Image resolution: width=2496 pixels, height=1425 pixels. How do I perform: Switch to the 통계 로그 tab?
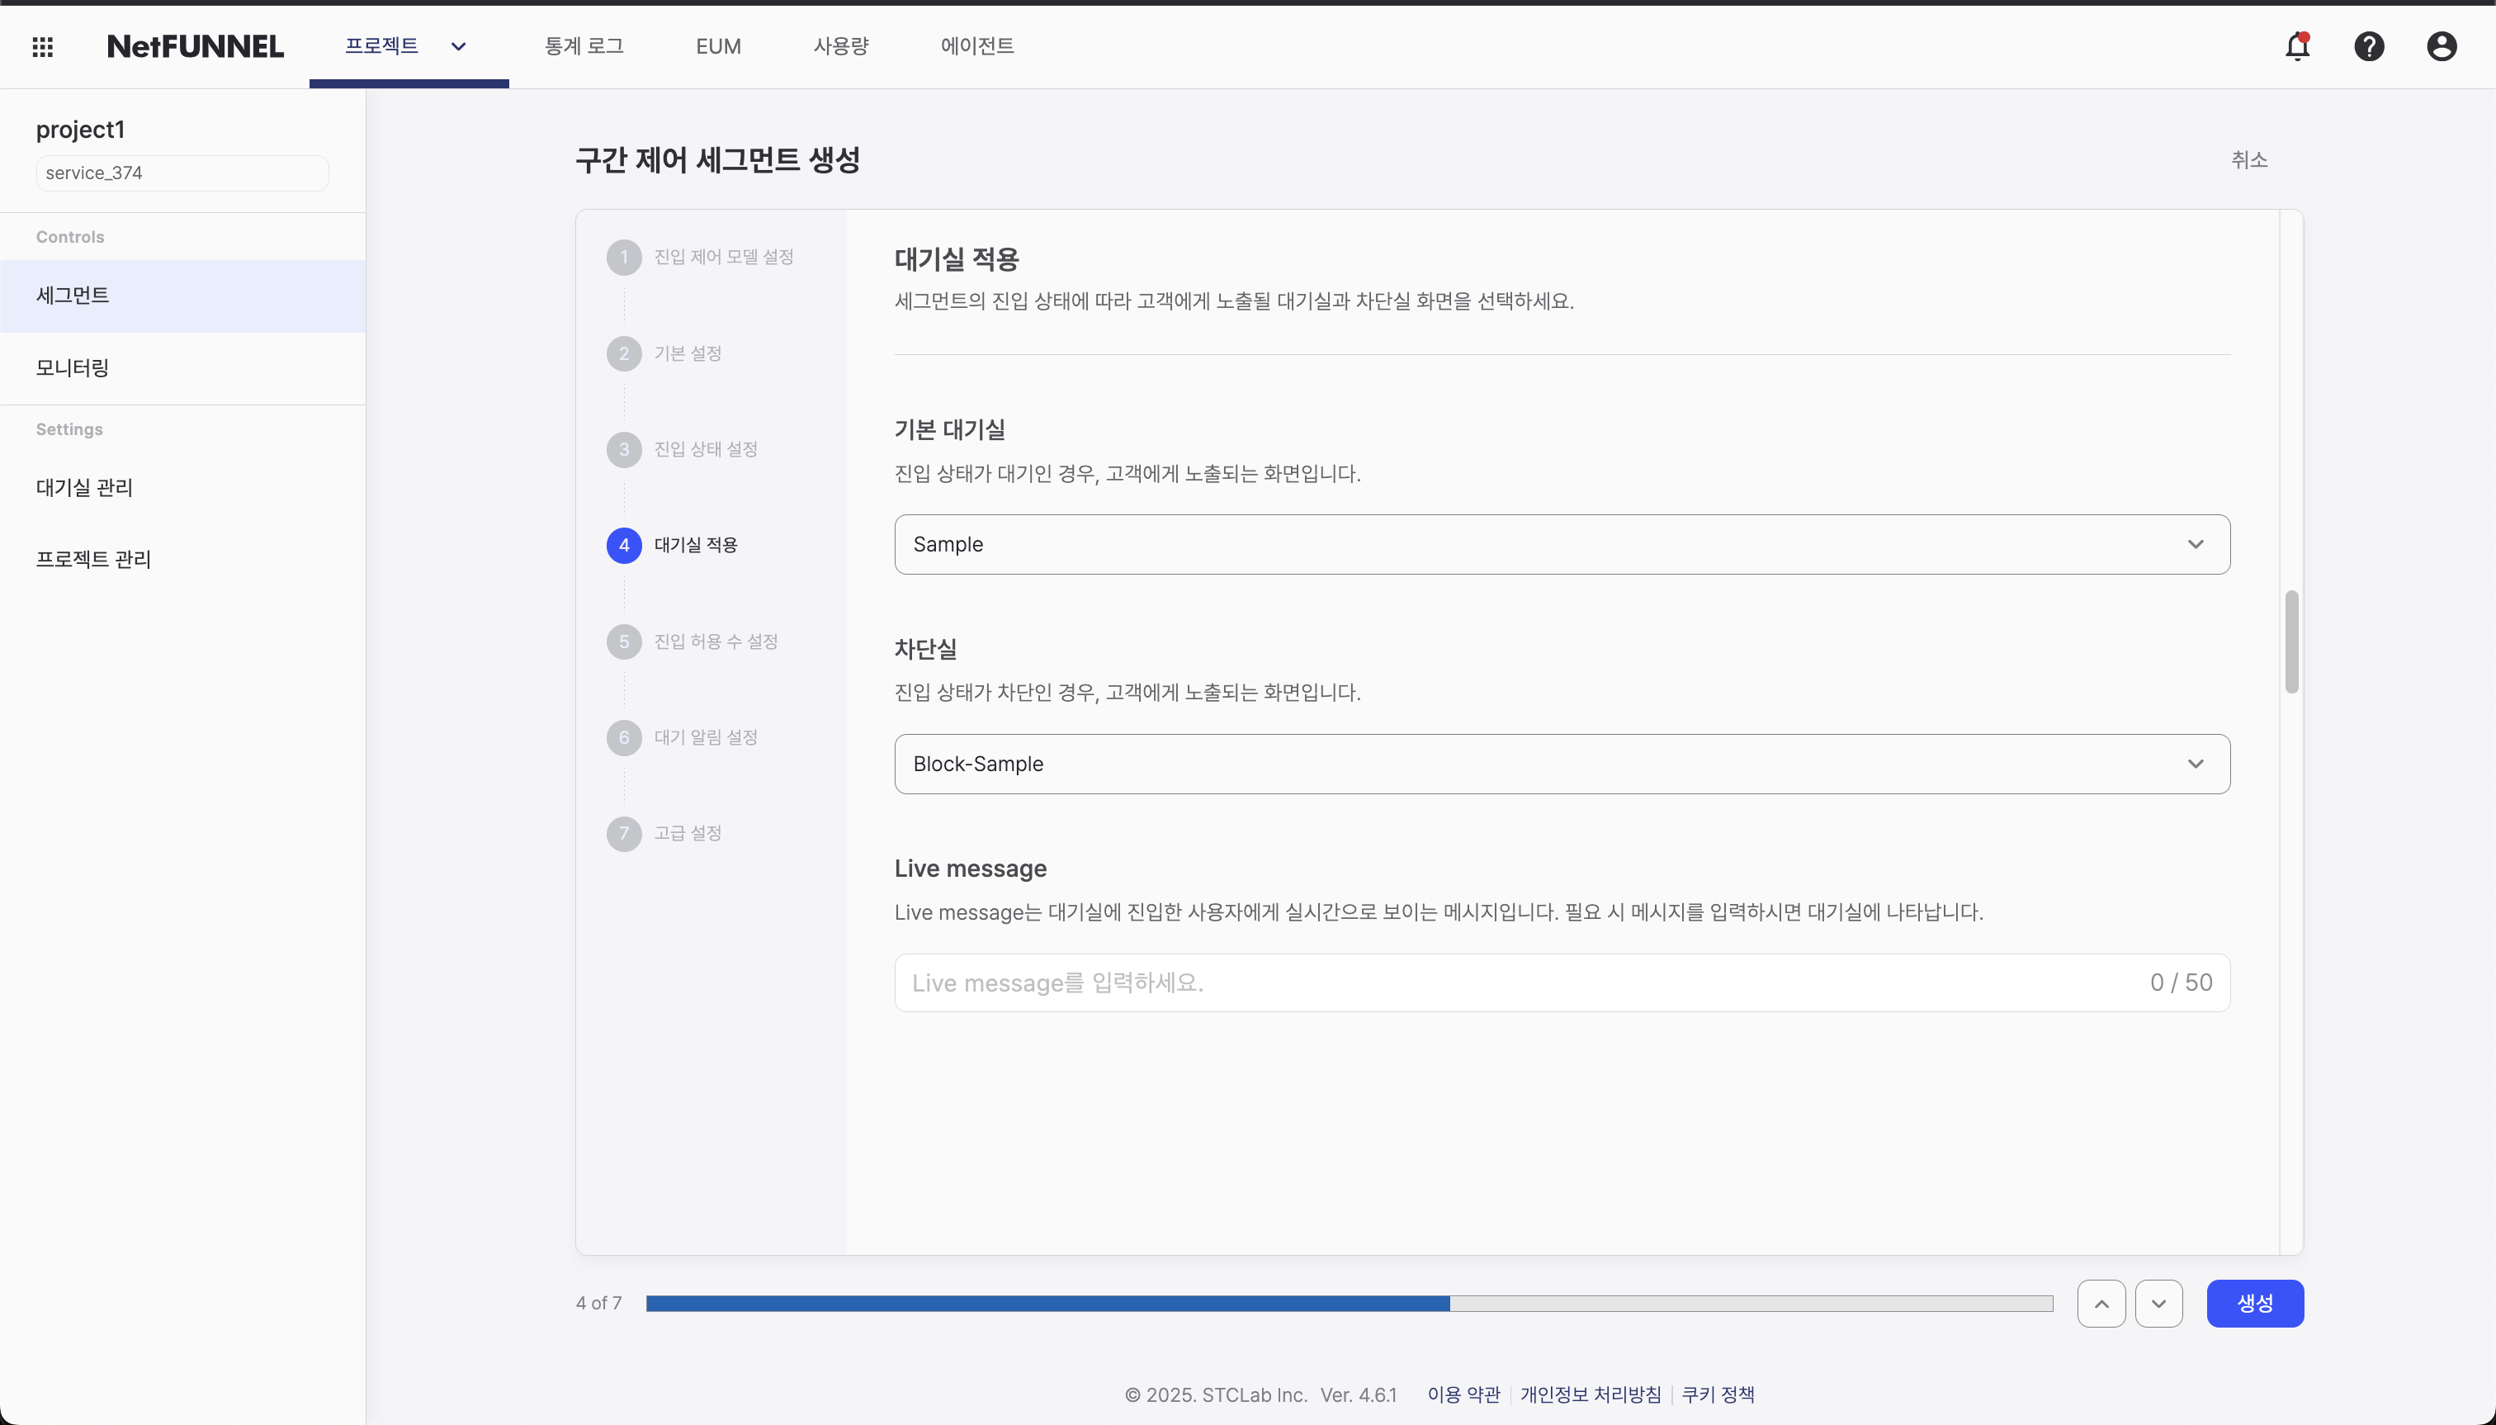coord(585,46)
